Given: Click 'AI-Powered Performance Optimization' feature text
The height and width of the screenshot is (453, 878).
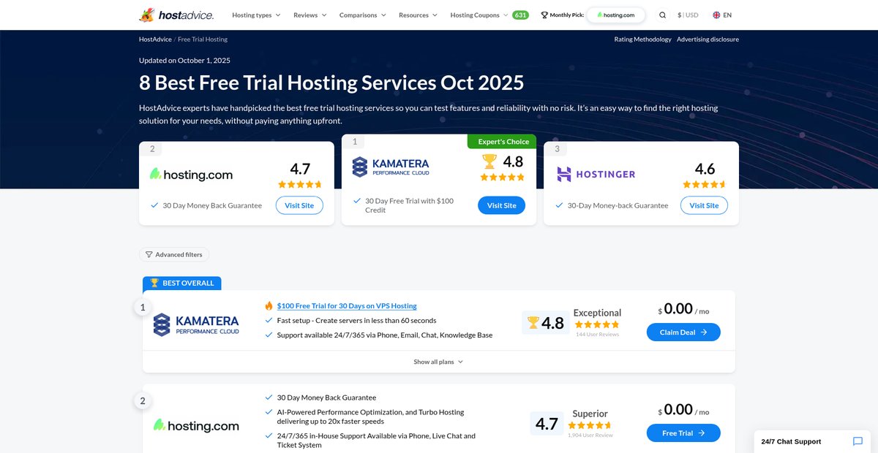Looking at the screenshot, I should pyautogui.click(x=370, y=416).
